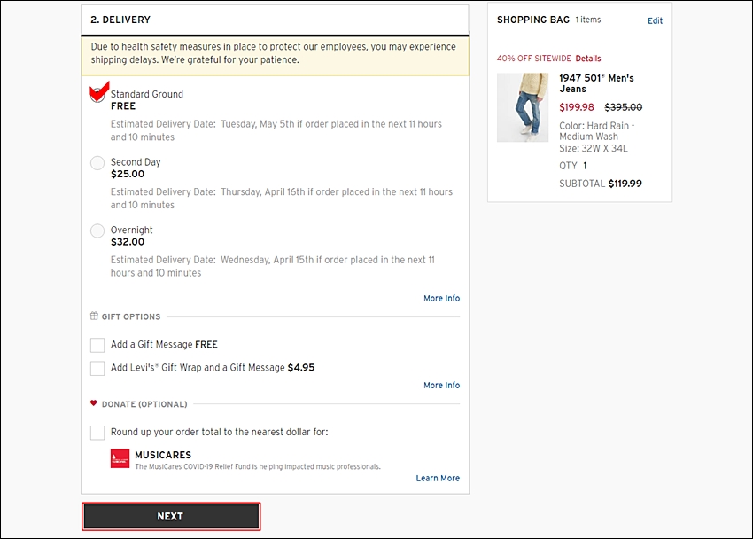The height and width of the screenshot is (539, 753).
Task: Edit the shopping bag
Action: tap(655, 20)
